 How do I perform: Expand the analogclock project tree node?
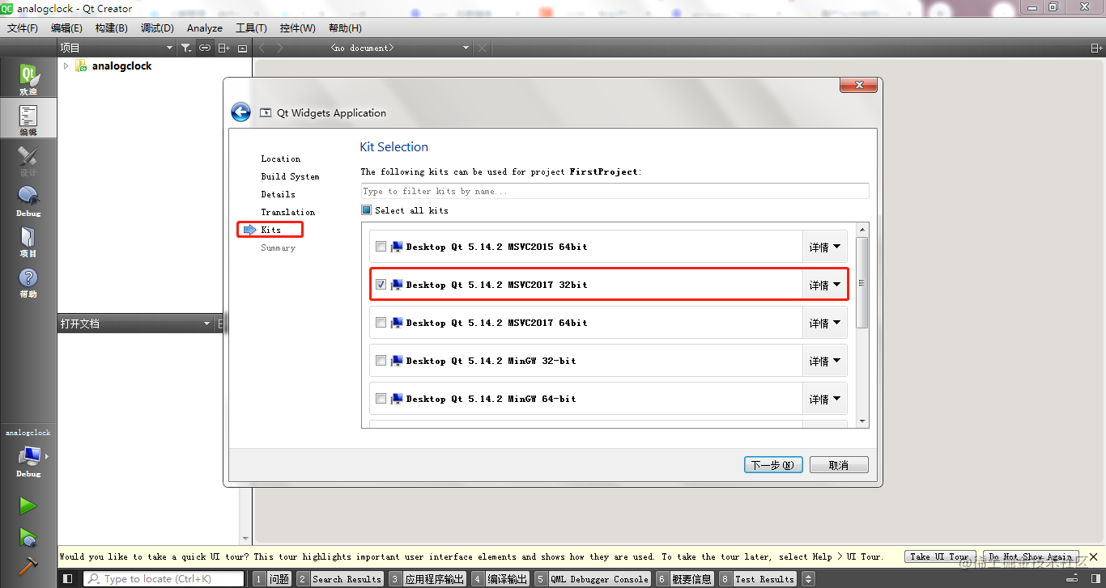[66, 66]
